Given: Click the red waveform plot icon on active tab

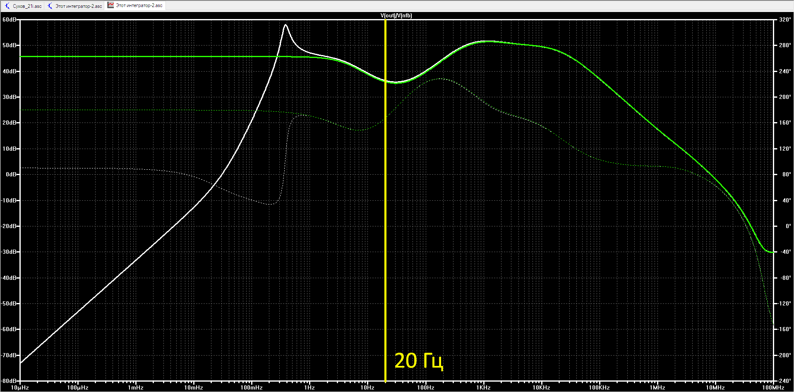Looking at the screenshot, I should (x=110, y=5).
